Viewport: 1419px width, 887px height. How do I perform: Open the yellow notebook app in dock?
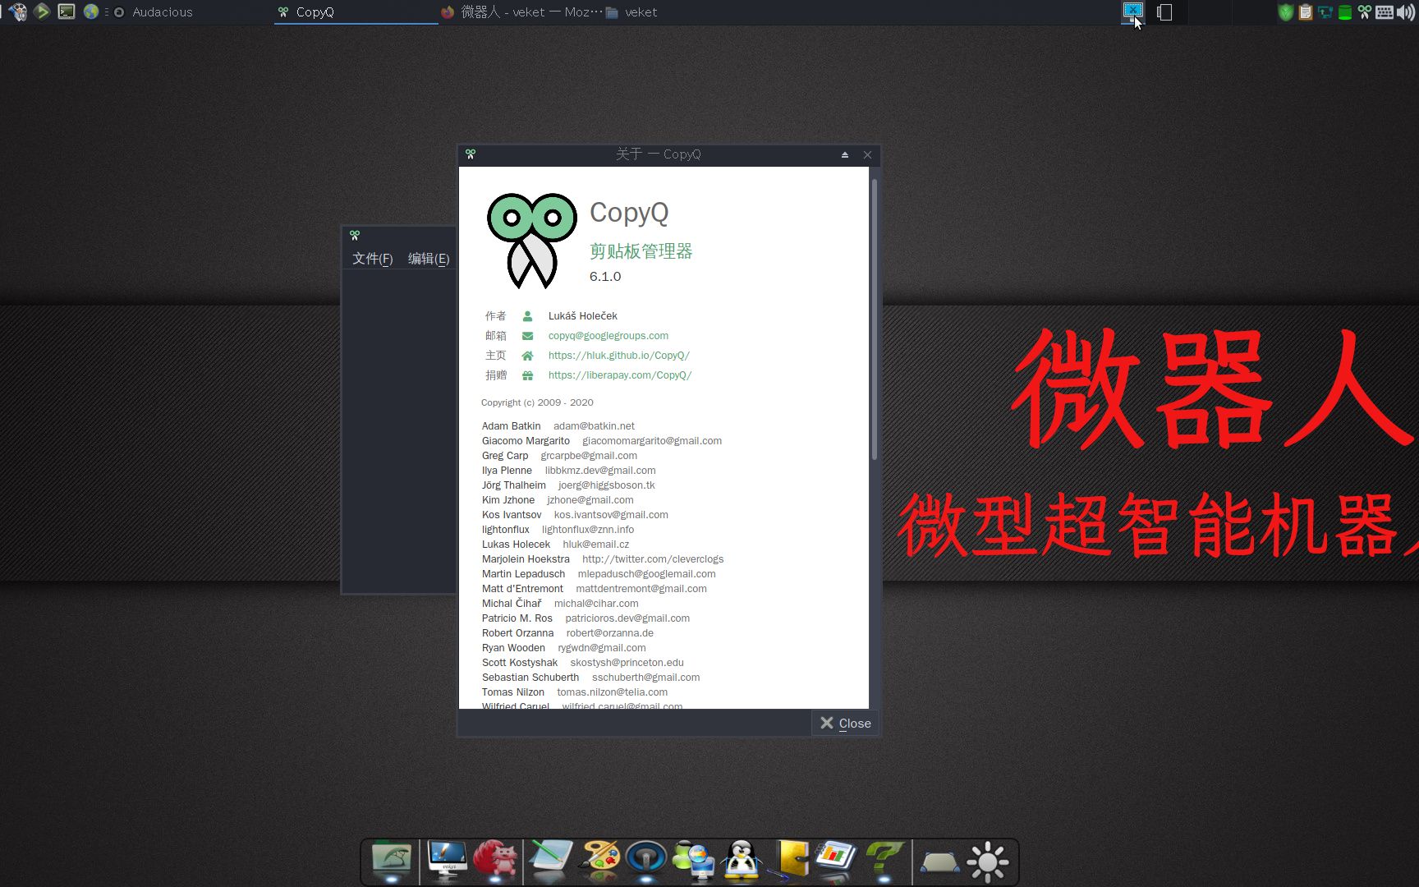click(791, 860)
